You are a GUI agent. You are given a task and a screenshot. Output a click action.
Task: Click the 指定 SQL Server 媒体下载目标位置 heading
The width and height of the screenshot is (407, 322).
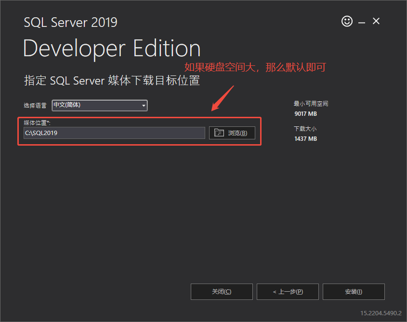click(x=112, y=81)
